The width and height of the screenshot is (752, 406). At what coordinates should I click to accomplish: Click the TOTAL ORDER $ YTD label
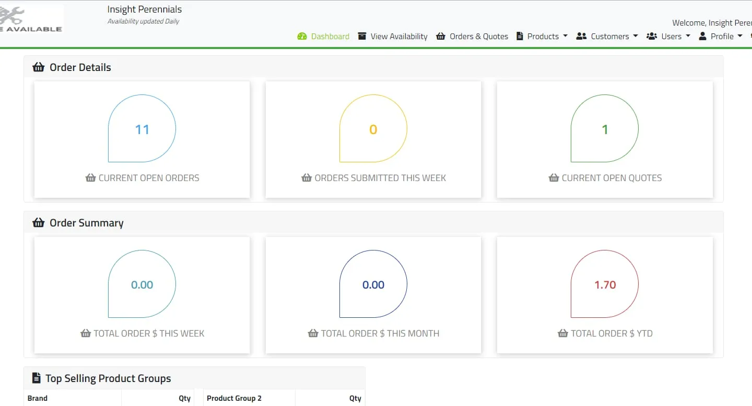coord(612,333)
